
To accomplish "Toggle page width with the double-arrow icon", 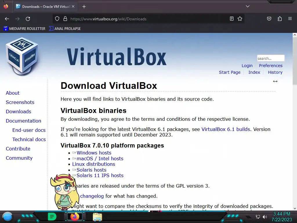I will point(275,81).
